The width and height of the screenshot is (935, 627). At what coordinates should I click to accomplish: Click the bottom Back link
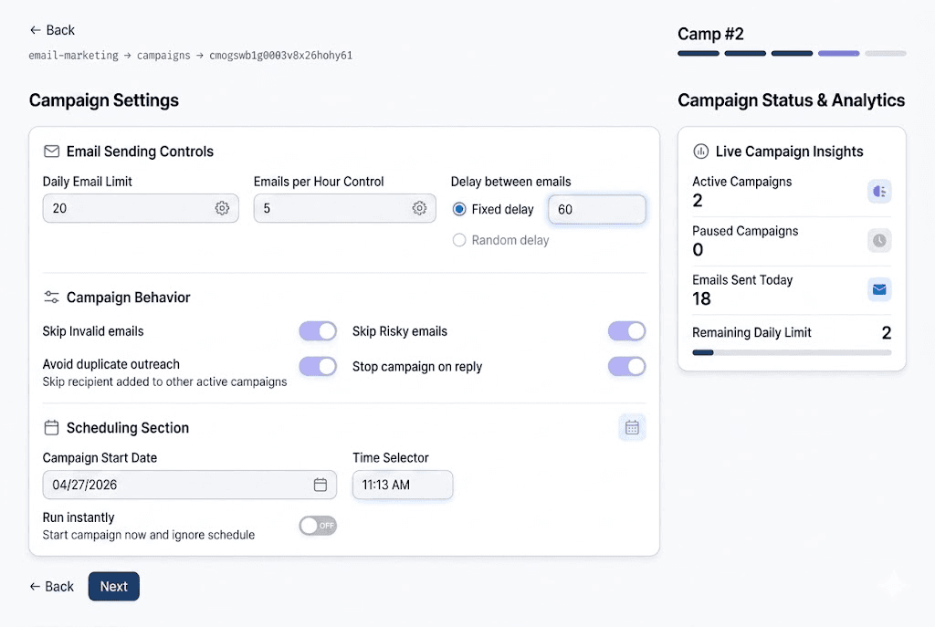tap(52, 587)
